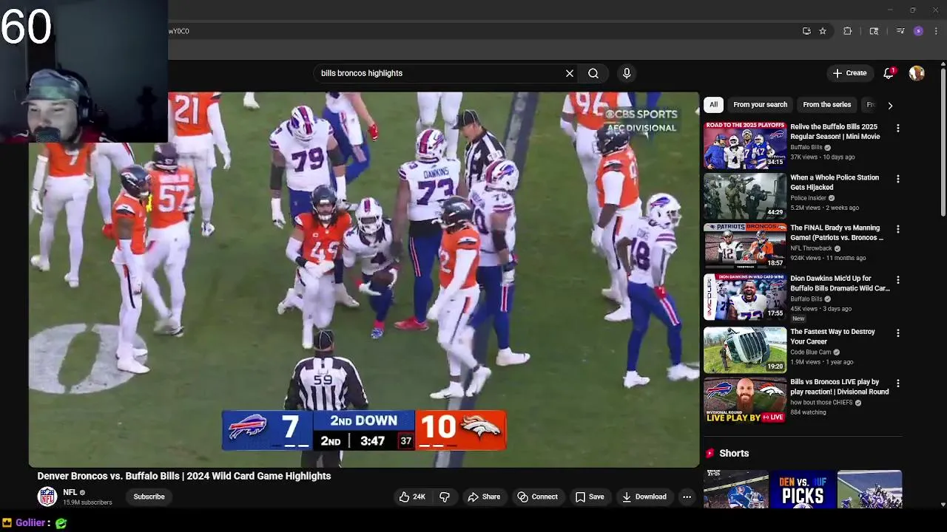
Task: Open the Dion Dawkins Mic'd Up thumbnail
Action: pos(745,297)
